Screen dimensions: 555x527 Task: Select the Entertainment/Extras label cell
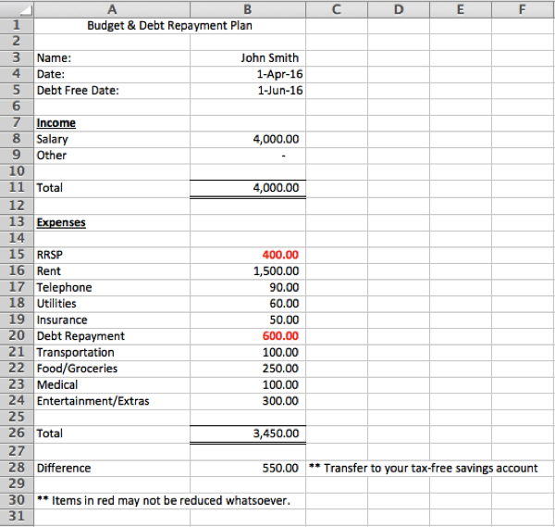click(x=92, y=401)
